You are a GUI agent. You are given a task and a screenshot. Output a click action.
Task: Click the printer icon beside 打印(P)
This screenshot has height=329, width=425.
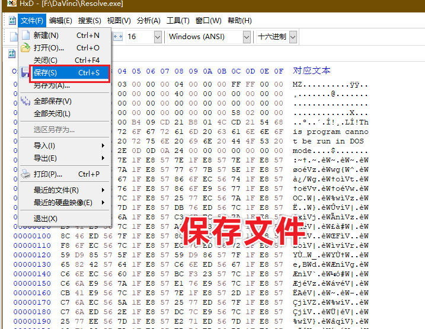tap(25, 174)
